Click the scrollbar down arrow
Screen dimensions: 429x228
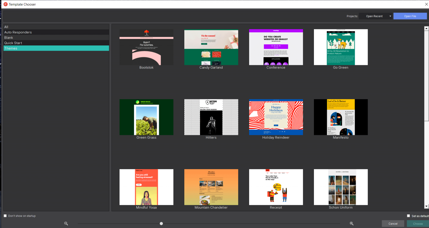(426, 206)
